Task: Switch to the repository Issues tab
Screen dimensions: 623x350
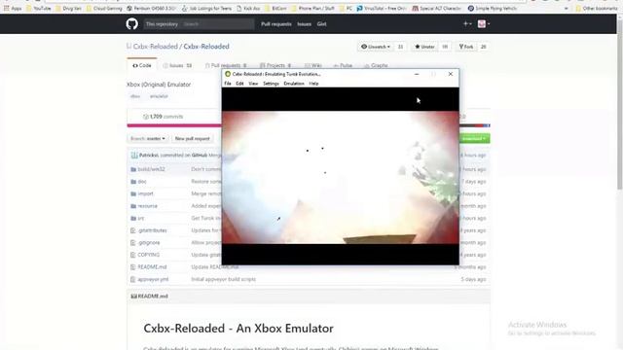Action: tap(177, 65)
